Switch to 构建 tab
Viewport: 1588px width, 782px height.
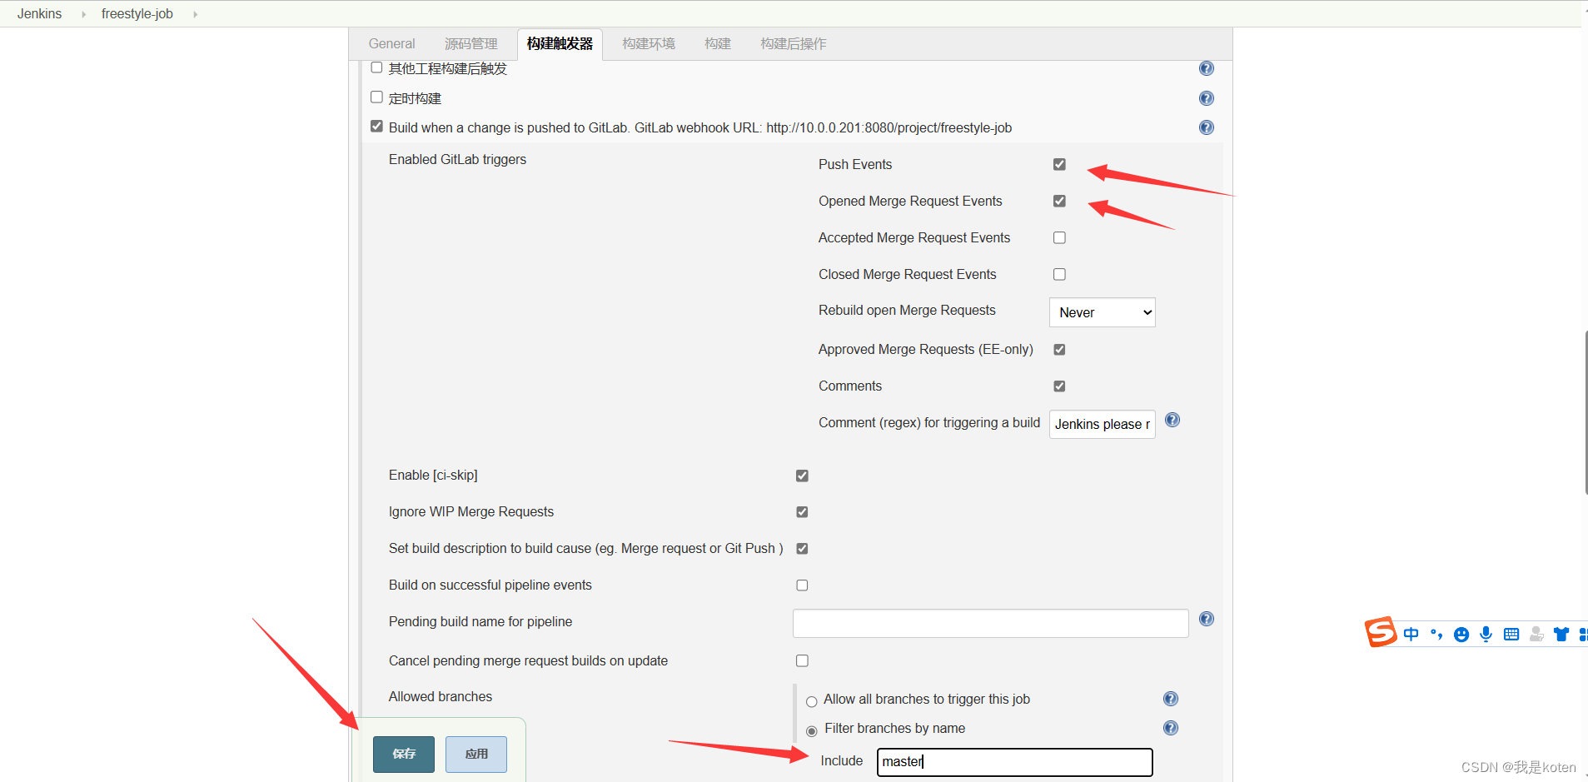click(718, 44)
